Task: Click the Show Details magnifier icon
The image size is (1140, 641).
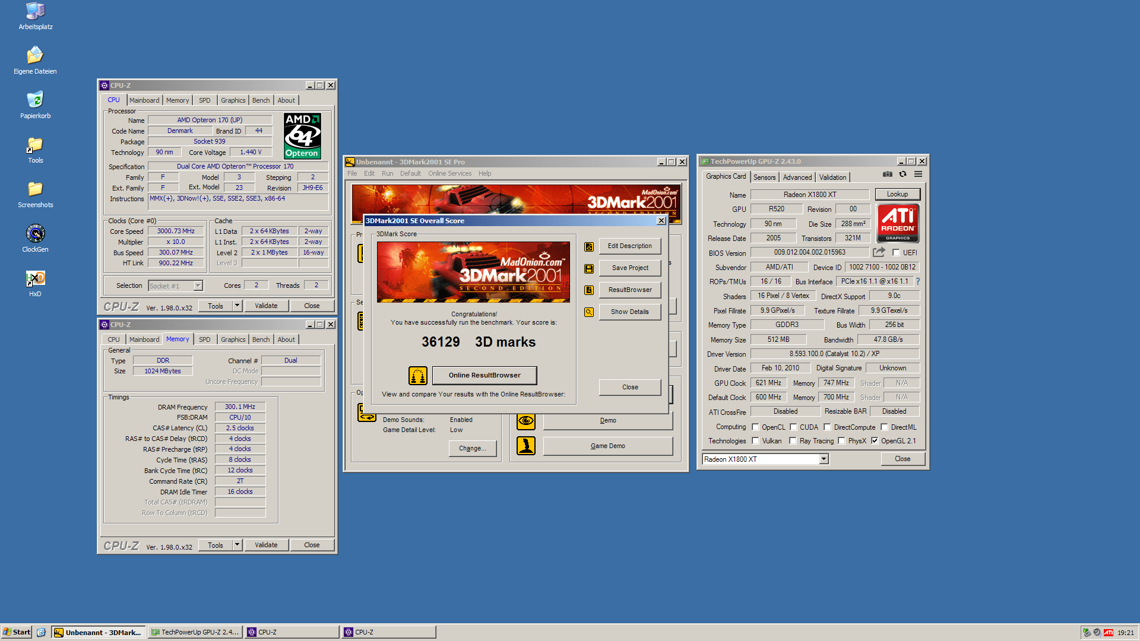Action: tap(589, 312)
